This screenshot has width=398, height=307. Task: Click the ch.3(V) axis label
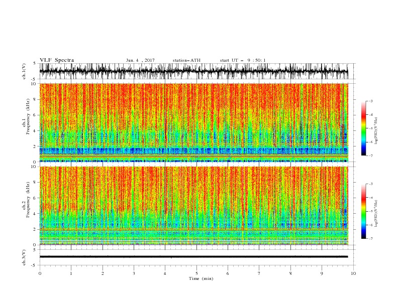tap(24, 257)
